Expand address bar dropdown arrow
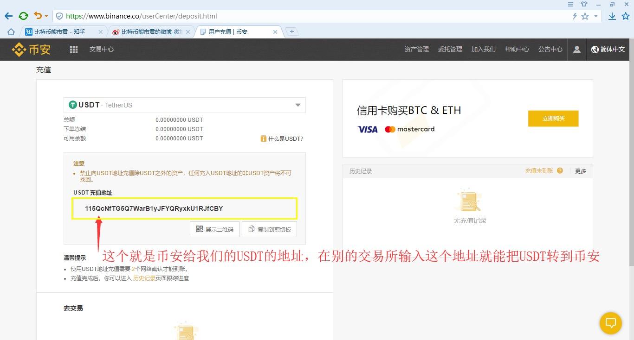634x340 pixels. coord(596,16)
